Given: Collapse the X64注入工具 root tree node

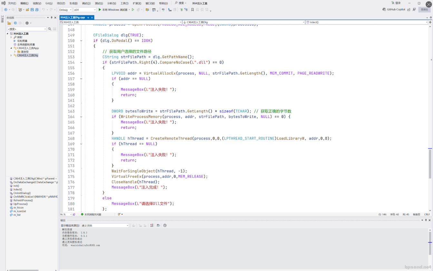Looking at the screenshot, I should pyautogui.click(x=8, y=34).
